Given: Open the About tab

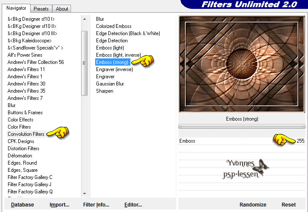Looking at the screenshot, I should [62, 9].
